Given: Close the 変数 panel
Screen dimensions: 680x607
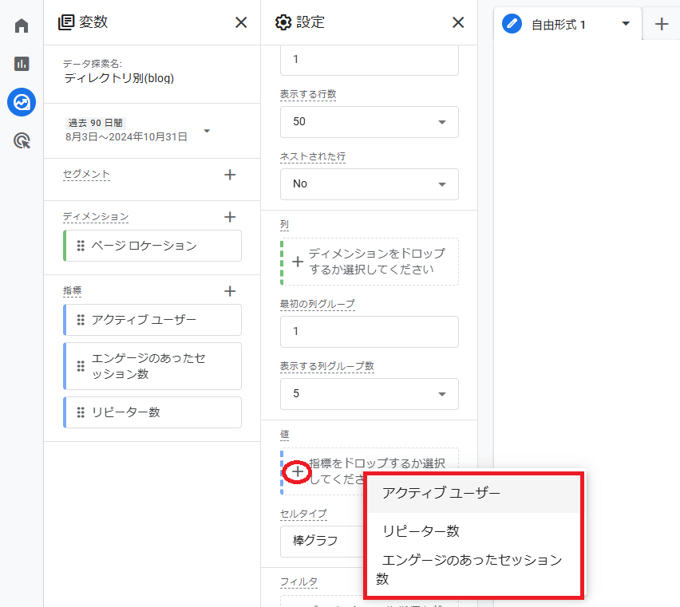Looking at the screenshot, I should (241, 22).
